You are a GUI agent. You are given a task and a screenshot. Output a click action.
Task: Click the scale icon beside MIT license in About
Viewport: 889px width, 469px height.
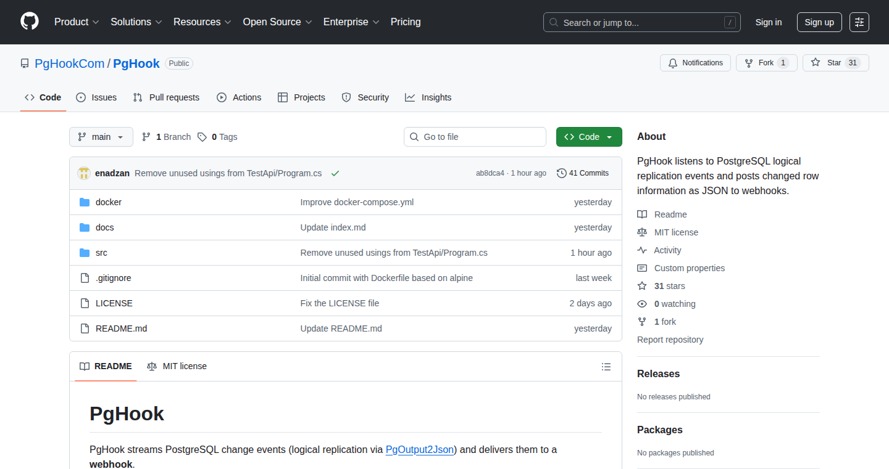[x=642, y=232]
